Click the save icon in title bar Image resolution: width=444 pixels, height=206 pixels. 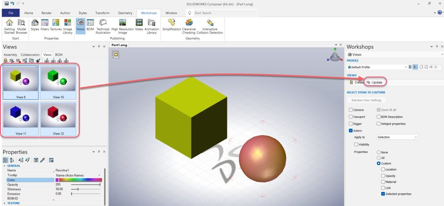coord(7,3)
